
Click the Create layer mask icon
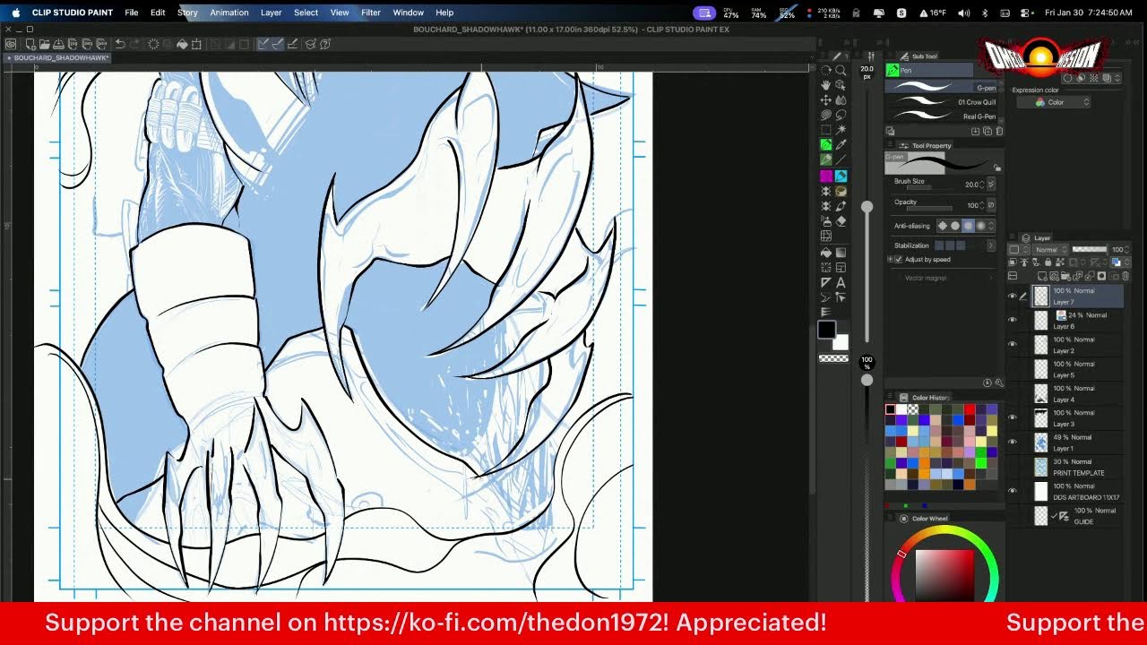(1101, 276)
